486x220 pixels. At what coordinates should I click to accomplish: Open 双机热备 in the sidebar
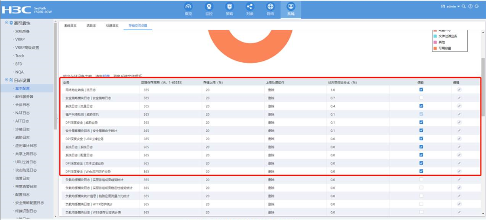tap(23, 31)
